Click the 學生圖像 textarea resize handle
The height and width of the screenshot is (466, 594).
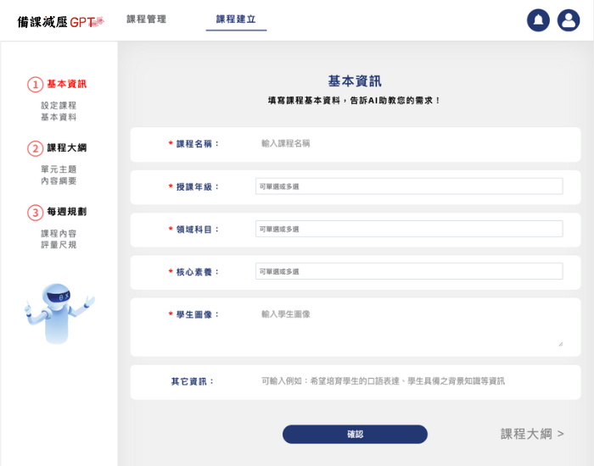point(560,344)
